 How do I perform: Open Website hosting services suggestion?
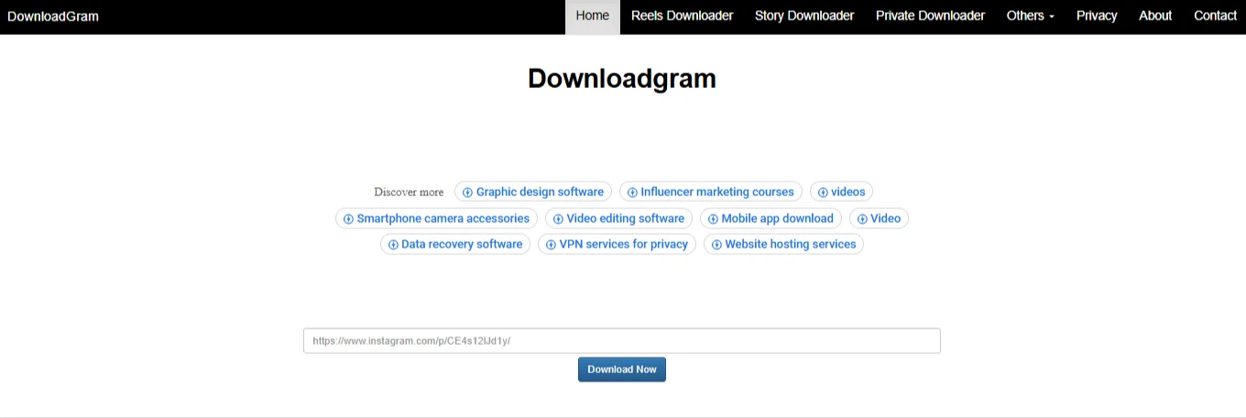[783, 244]
